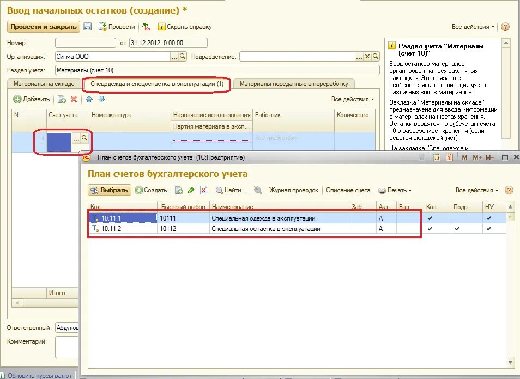
Task: Click the cancel search icon beside Найти
Action: (258, 190)
